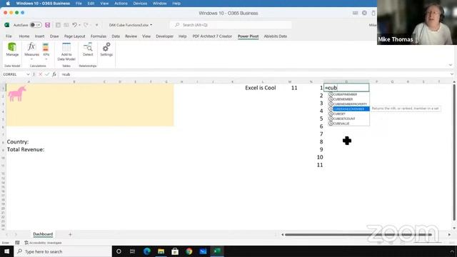Click the Windows taskbar search box
Viewport: 457px width, 257px height.
63,251
